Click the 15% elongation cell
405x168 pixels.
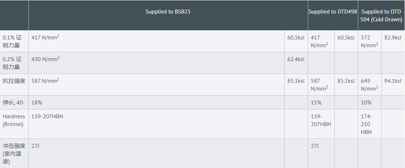coord(316,102)
